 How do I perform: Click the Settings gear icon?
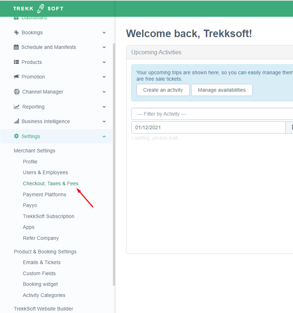tap(16, 136)
